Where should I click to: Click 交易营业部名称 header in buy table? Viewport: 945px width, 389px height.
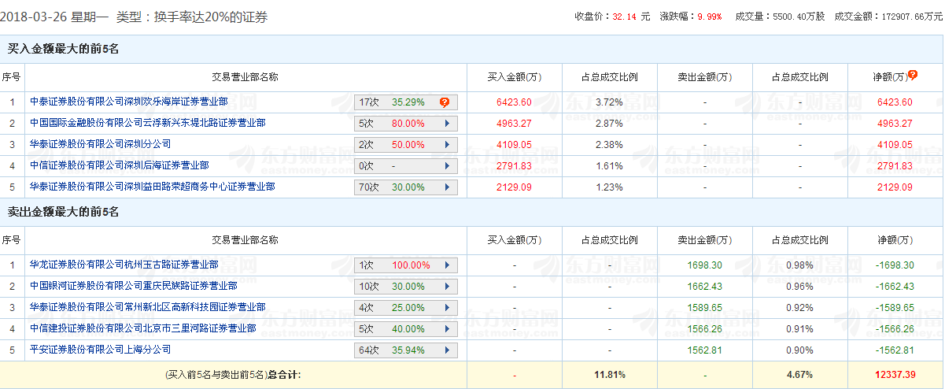245,77
